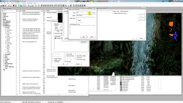Open the Edit menu

coord(5,3)
